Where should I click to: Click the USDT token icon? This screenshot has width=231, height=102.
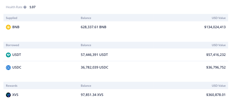(8, 55)
